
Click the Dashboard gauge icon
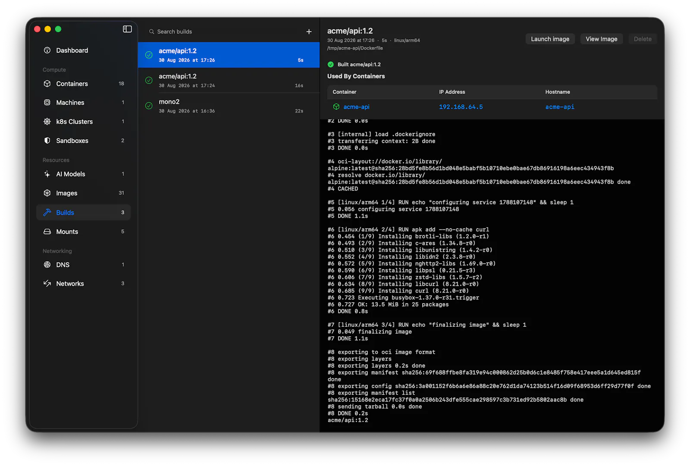pyautogui.click(x=47, y=50)
